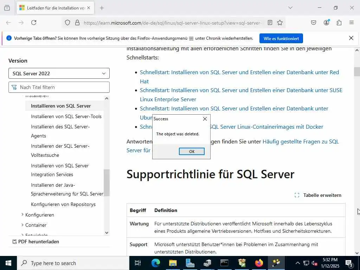Show hidden tray icons chevron
360x270 pixels.
(297, 263)
